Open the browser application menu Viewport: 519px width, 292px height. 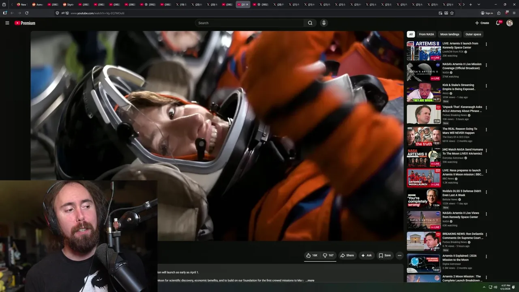pos(514,13)
